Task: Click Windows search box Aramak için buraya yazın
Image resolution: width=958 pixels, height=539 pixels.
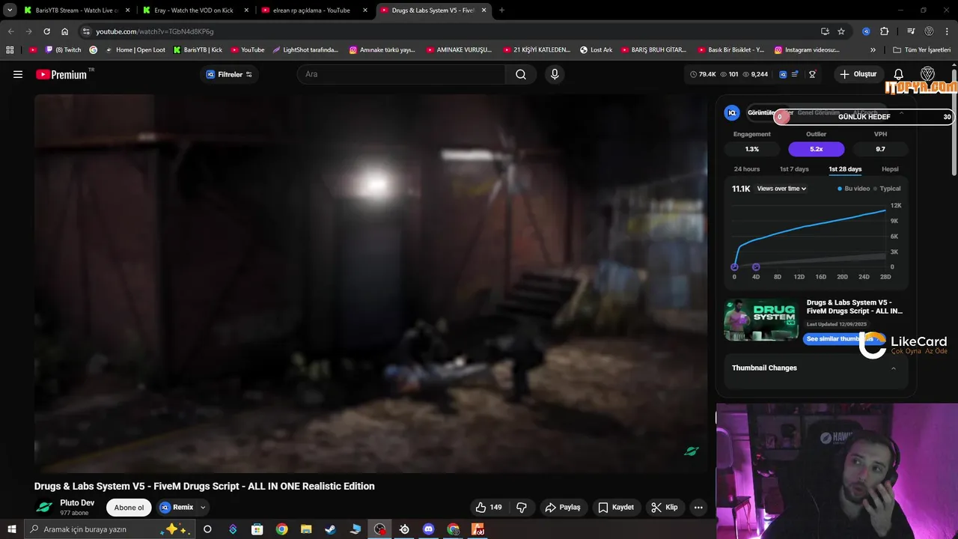Action: 109,529
